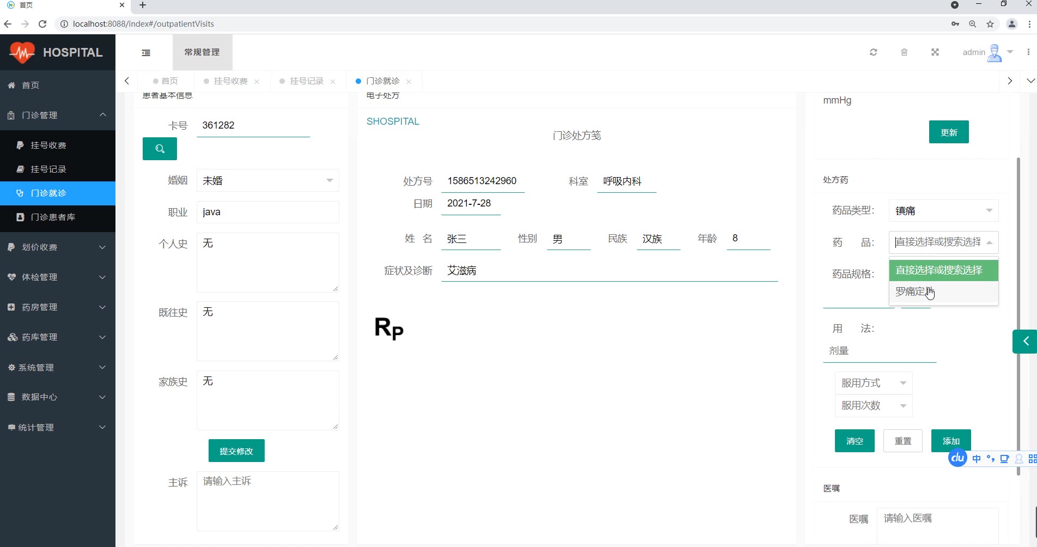Screen dimensions: 1037x547
Task: Toggle the sidebar collapse menu icon
Action: coord(146,53)
